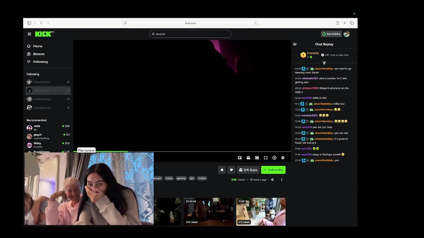This screenshot has height=238, width=424.
Task: Open the Kick hamburger menu
Action: point(29,34)
